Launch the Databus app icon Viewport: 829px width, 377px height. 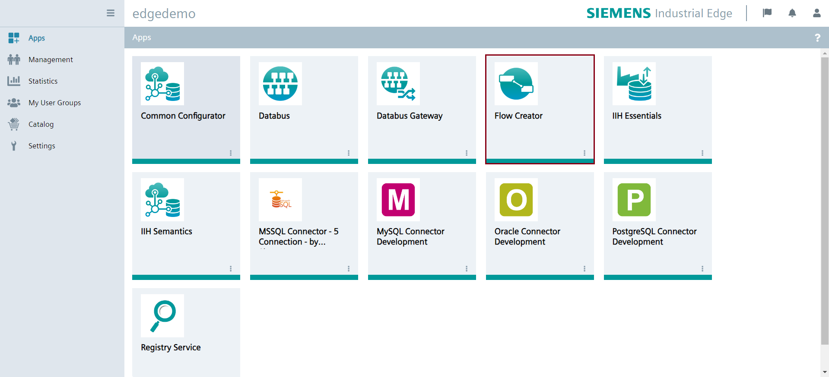280,84
